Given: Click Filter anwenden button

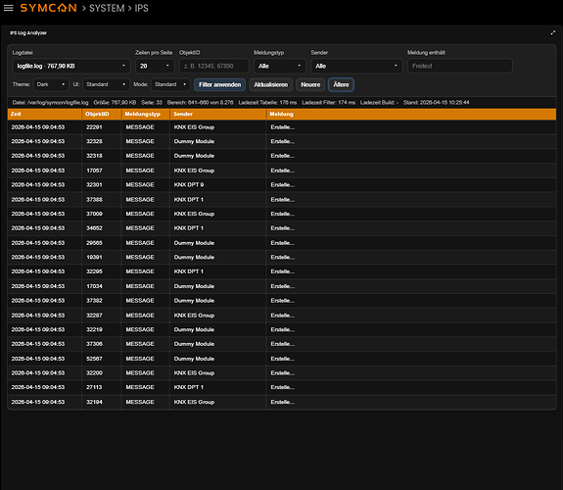Looking at the screenshot, I should 219,85.
